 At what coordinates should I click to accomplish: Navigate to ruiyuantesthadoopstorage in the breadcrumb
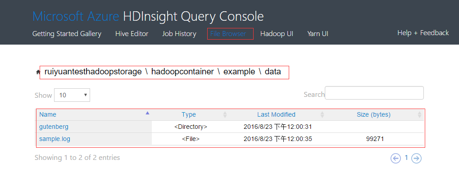[x=93, y=72]
